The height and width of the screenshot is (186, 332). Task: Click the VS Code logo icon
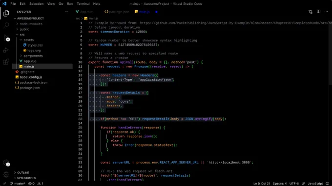click(4, 3)
